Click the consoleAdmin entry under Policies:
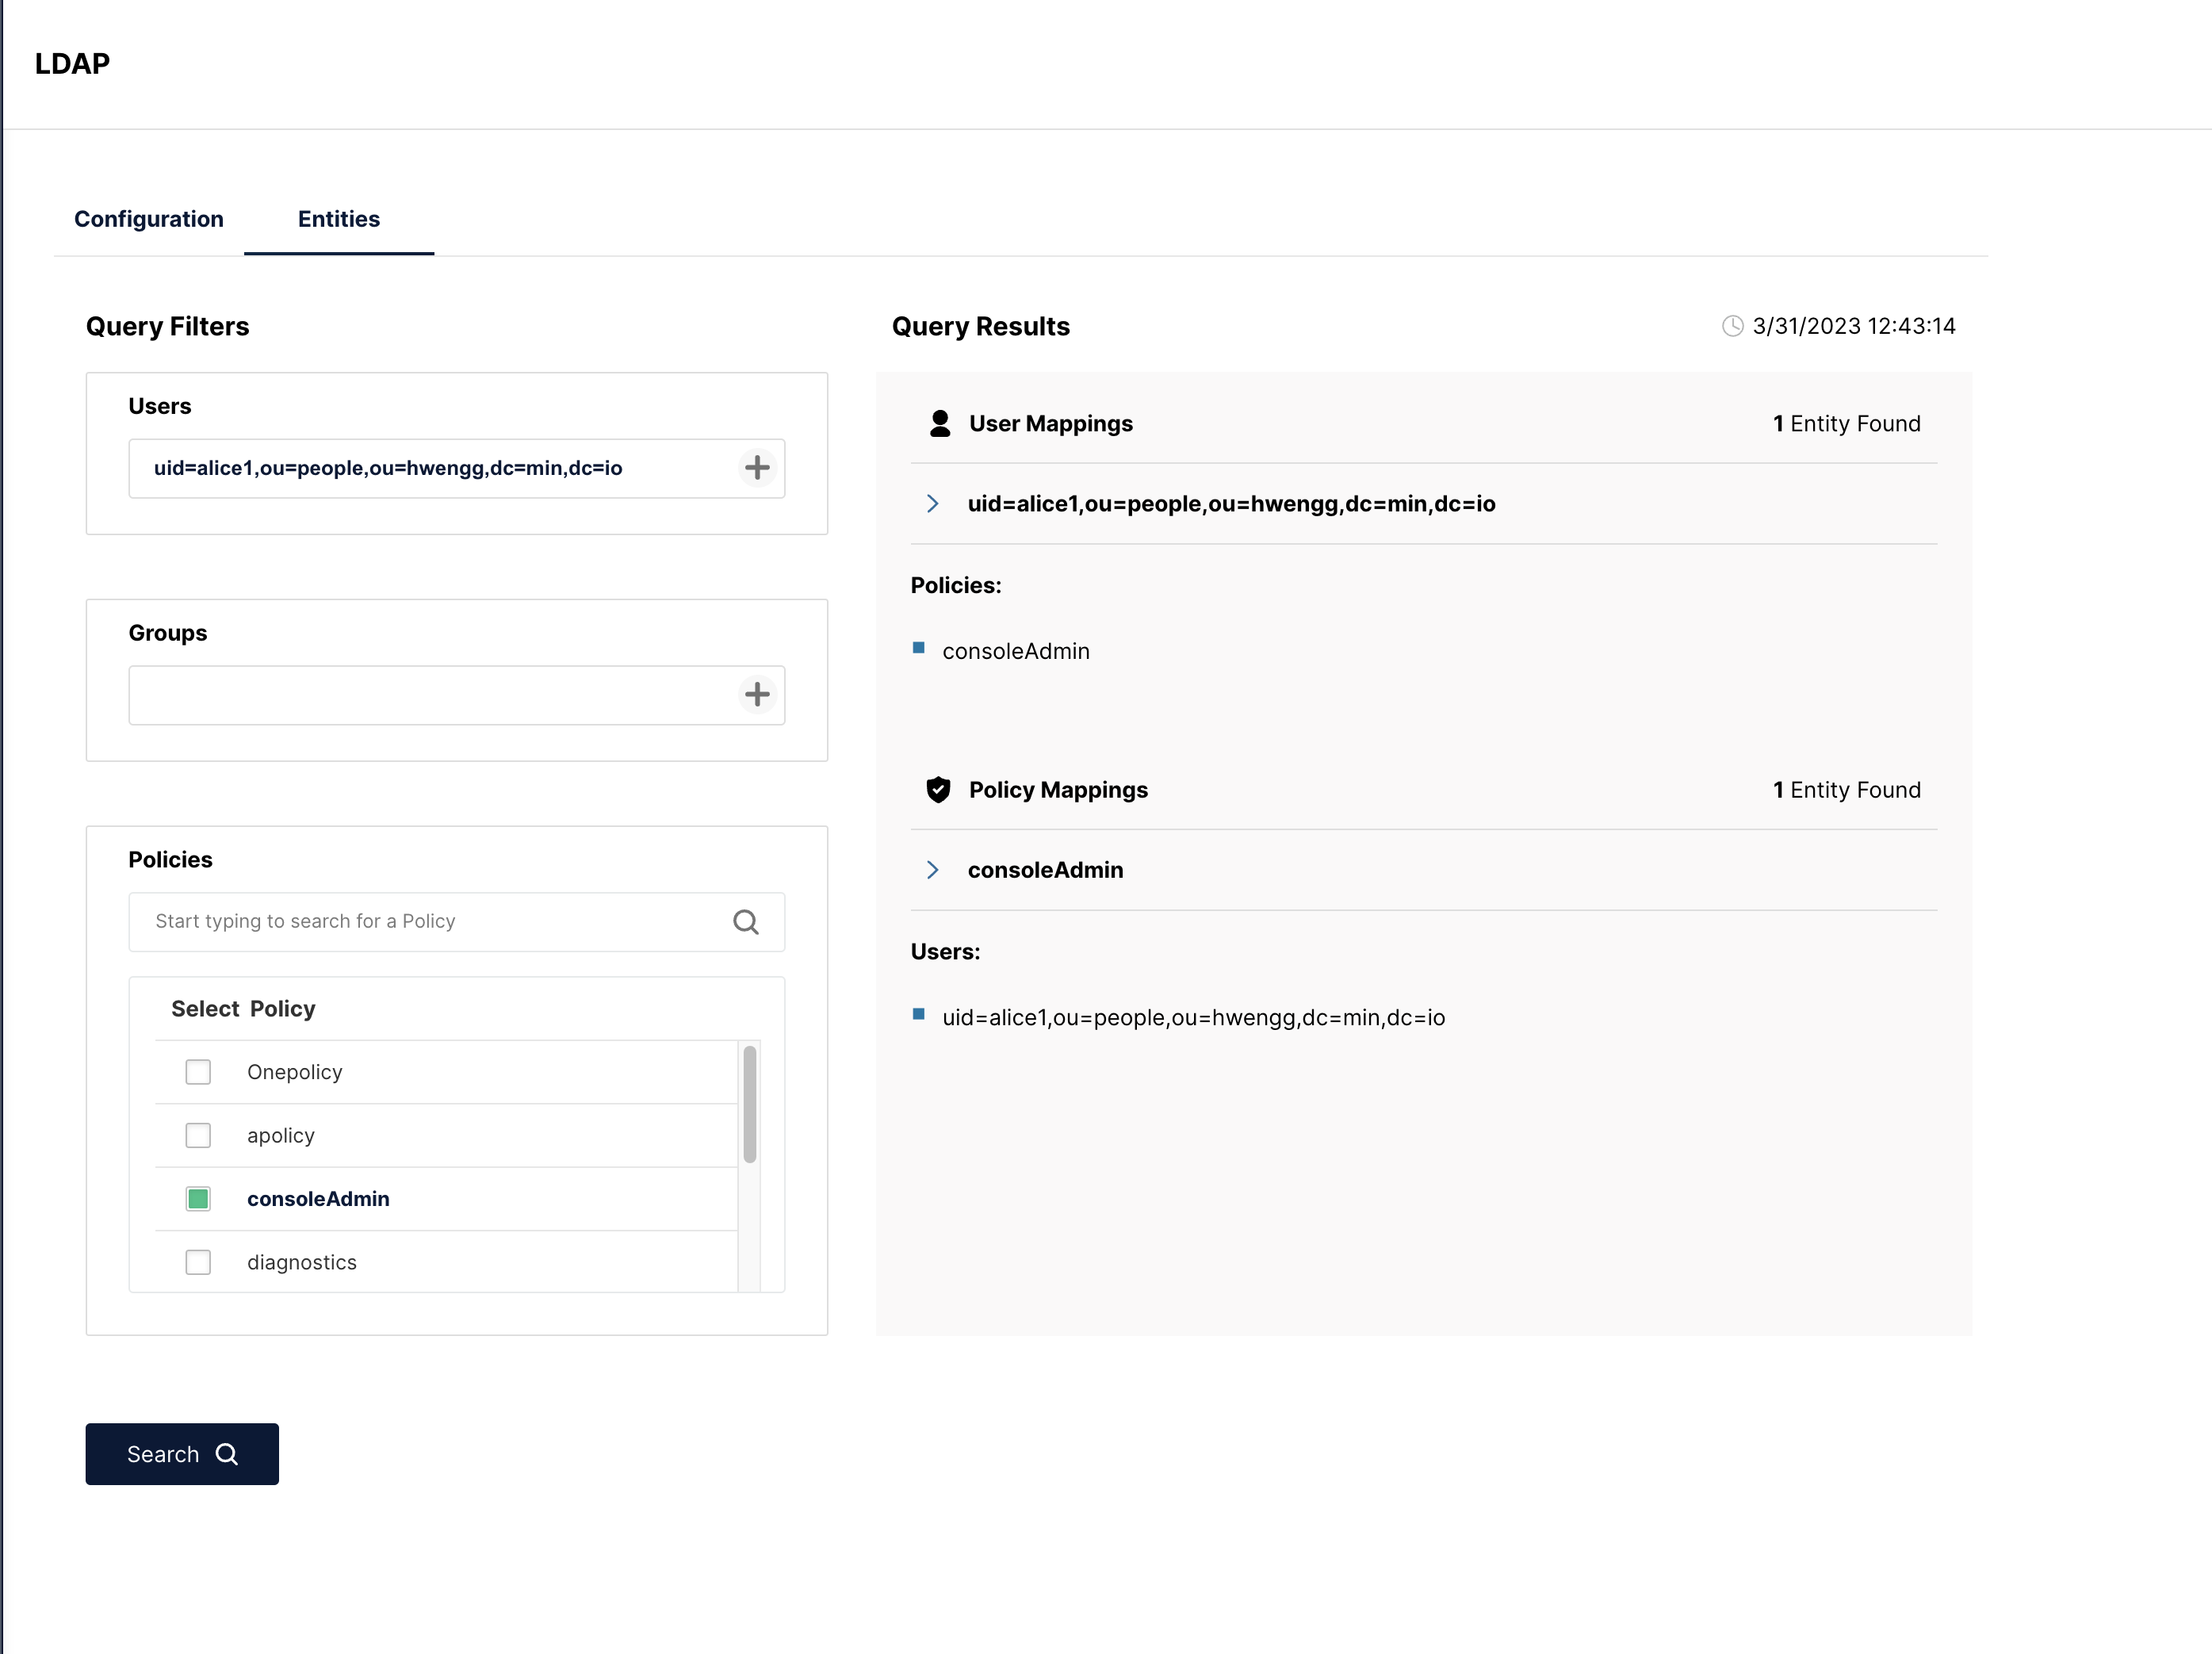Viewport: 2212px width, 1654px height. click(x=1016, y=651)
